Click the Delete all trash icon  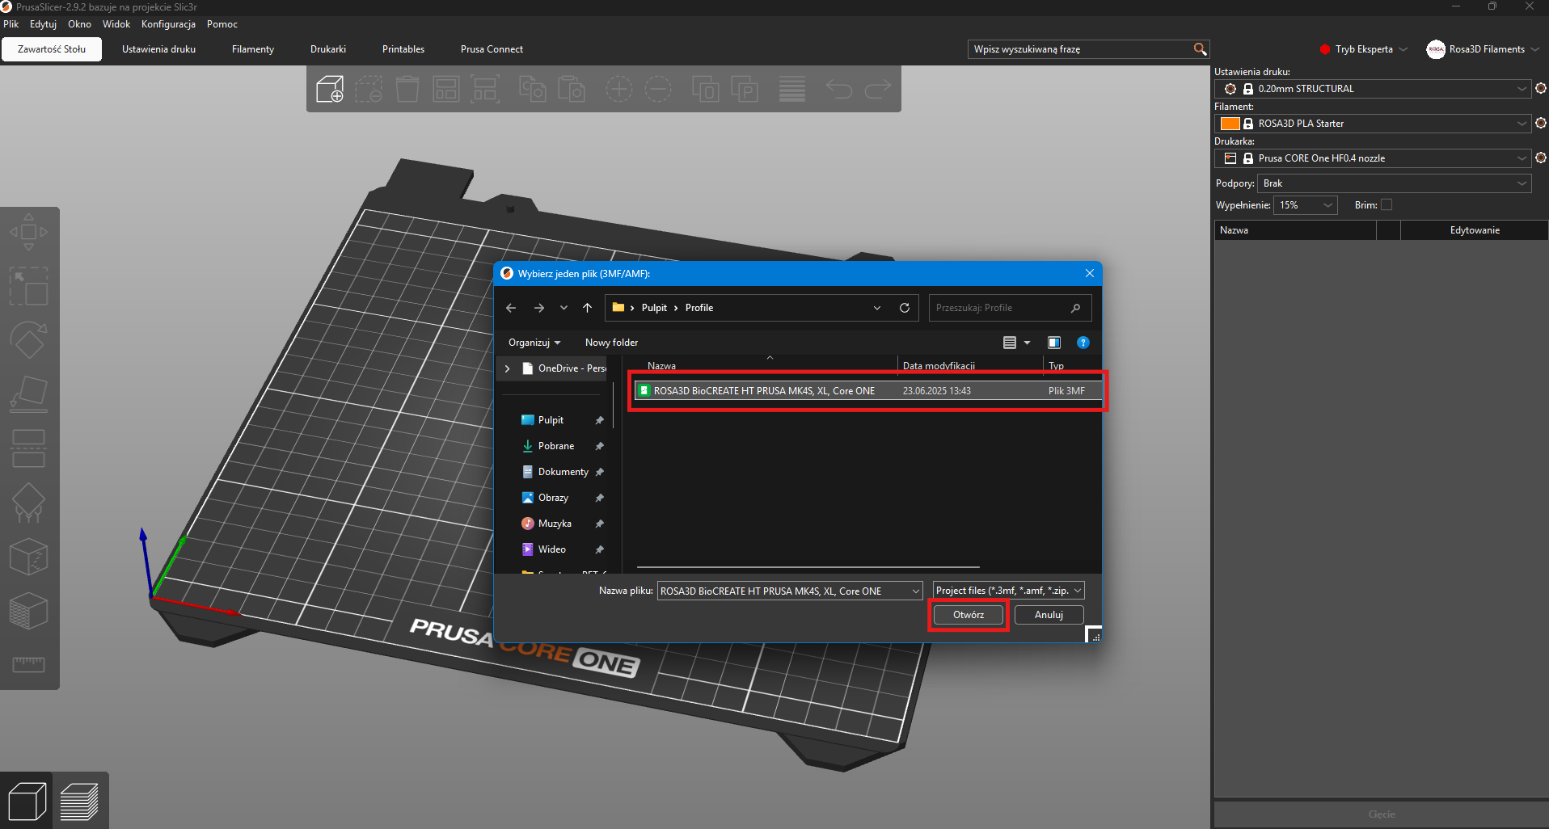407,89
